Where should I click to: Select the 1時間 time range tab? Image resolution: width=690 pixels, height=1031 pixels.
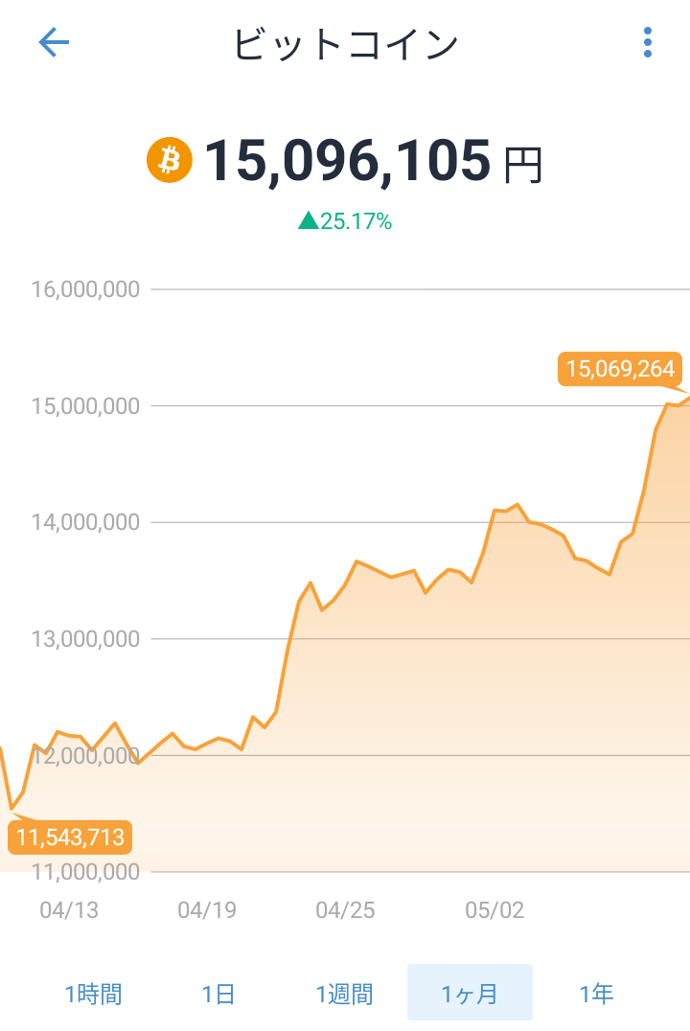tap(94, 994)
